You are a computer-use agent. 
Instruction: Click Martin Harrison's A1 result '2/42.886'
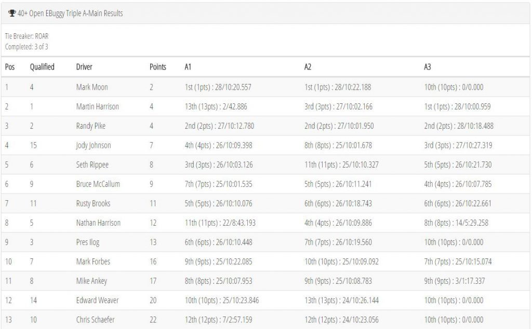(235, 106)
